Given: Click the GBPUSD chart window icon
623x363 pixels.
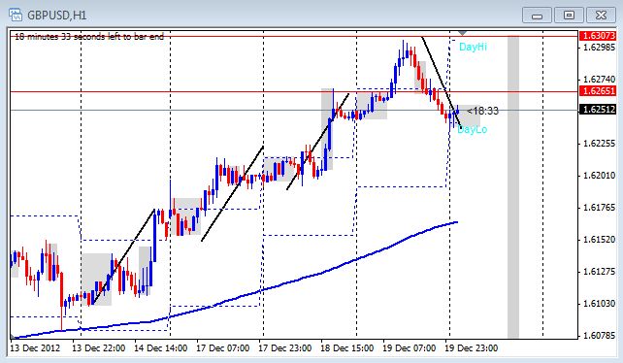Looking at the screenshot, I should [16, 15].
